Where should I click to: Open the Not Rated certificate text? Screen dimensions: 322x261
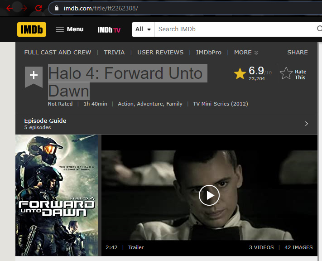pyautogui.click(x=60, y=104)
